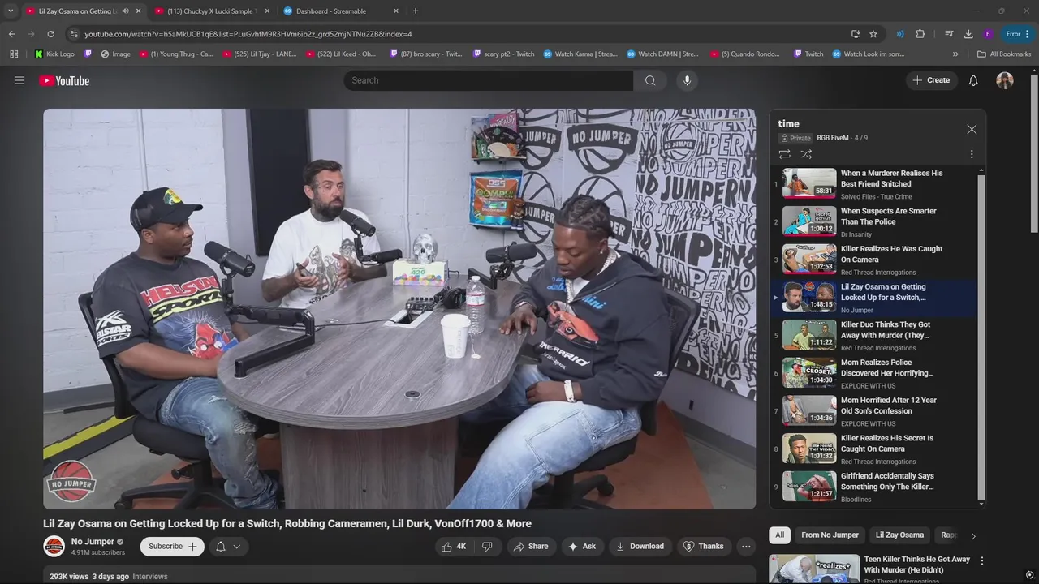1039x584 pixels.
Task: Open a new browser tab
Action: coord(416,11)
